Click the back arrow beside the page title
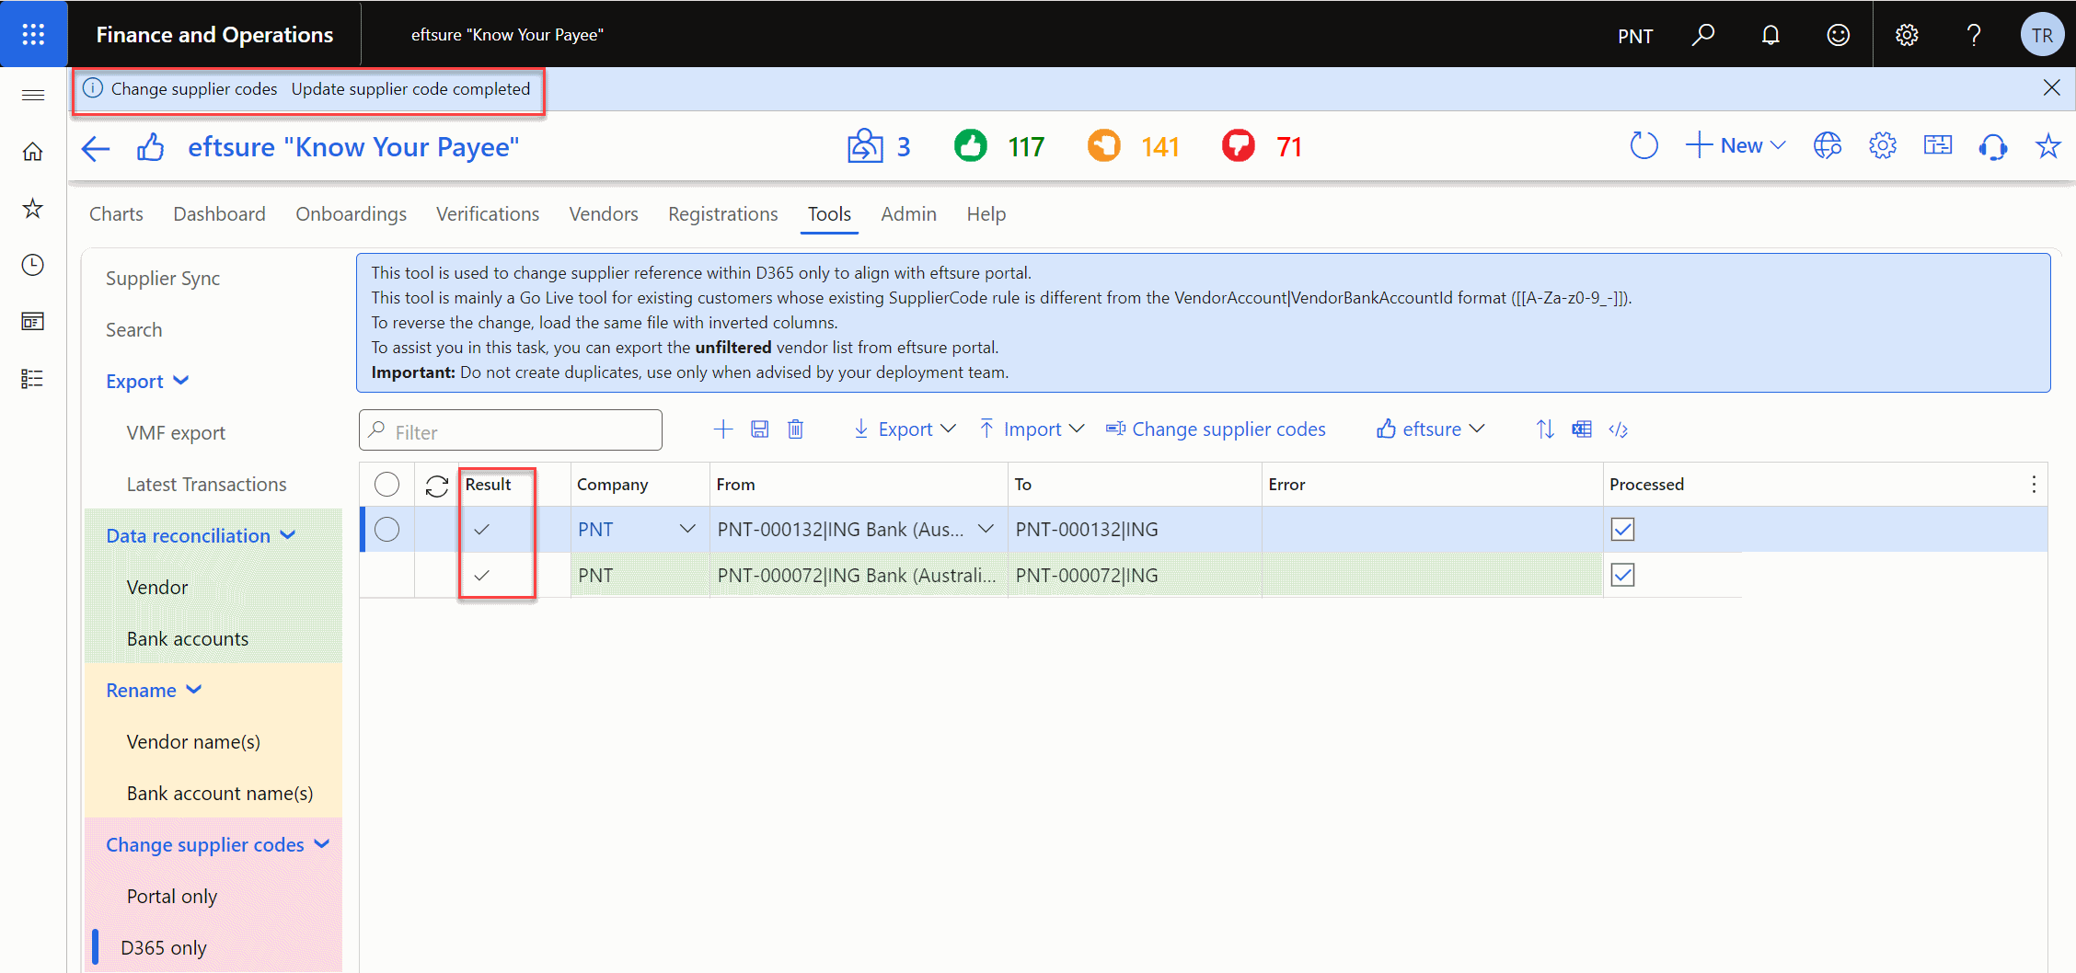 pyautogui.click(x=96, y=147)
